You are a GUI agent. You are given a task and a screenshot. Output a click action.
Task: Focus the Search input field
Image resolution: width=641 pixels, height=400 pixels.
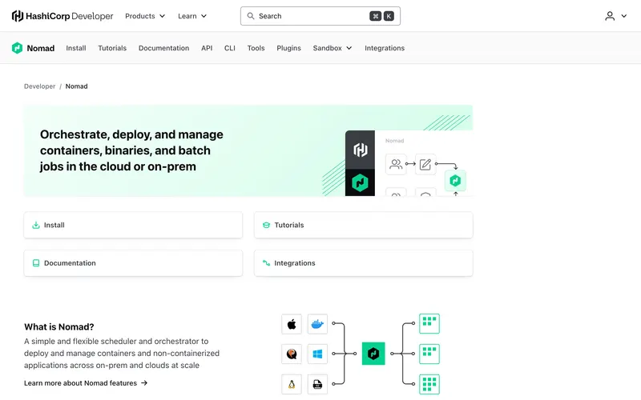(320, 16)
